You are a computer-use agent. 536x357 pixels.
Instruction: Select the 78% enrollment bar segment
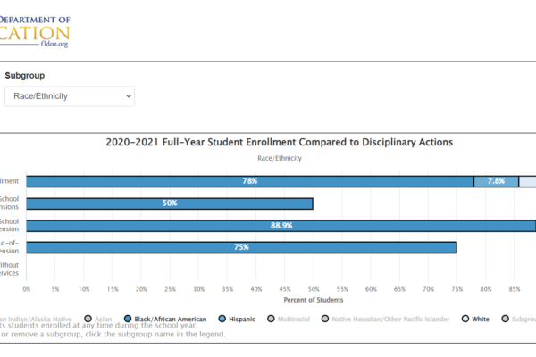tap(250, 181)
